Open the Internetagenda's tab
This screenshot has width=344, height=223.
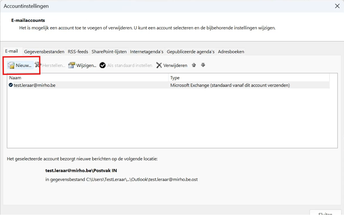[x=146, y=52]
